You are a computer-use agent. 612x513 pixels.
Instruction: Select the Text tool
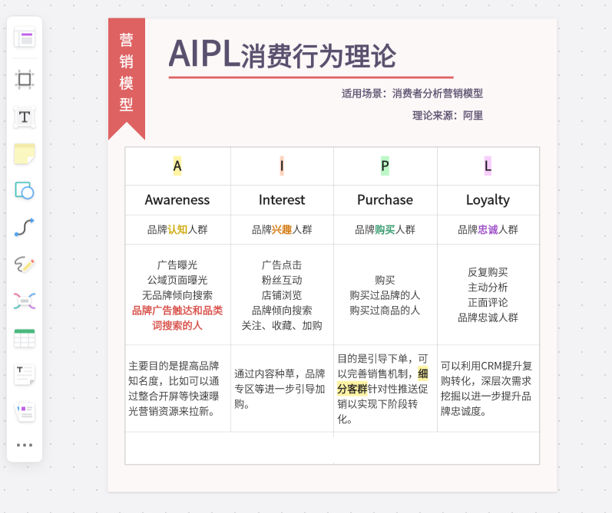coord(25,117)
